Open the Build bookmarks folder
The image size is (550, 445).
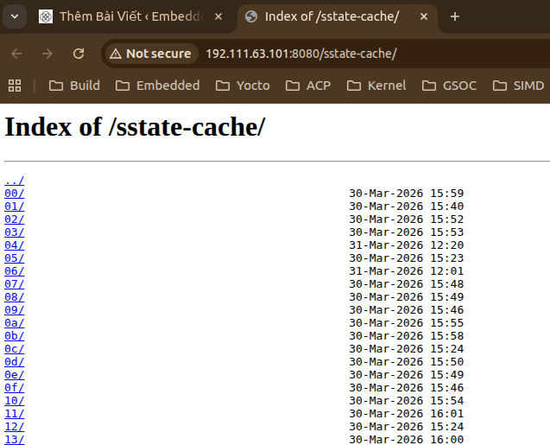pos(74,86)
